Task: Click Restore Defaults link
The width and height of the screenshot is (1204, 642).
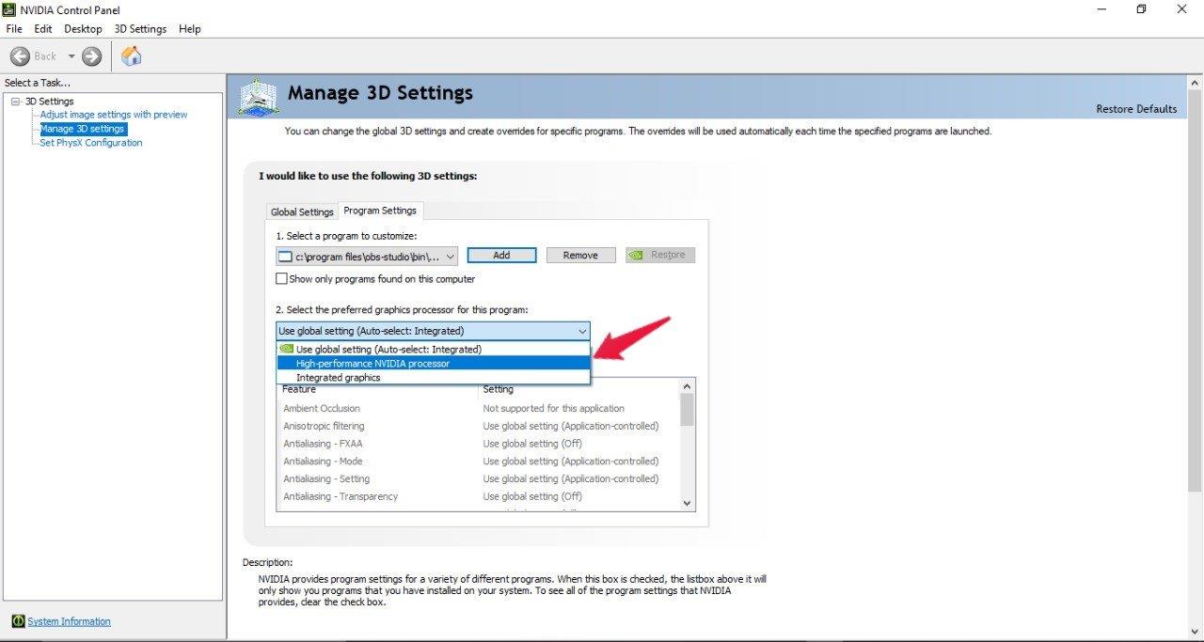Action: click(x=1135, y=109)
